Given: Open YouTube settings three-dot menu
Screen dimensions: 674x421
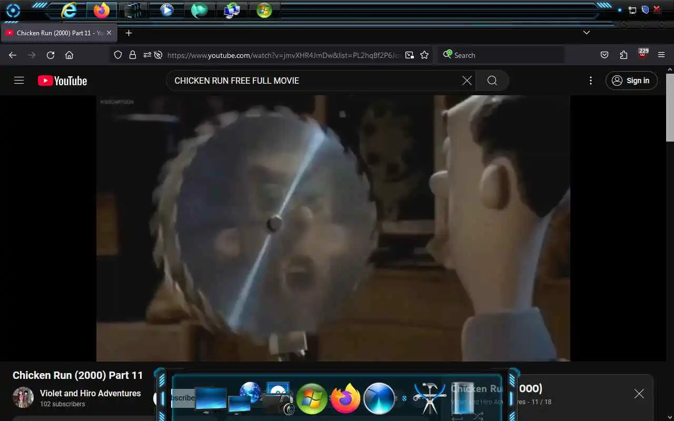Looking at the screenshot, I should pyautogui.click(x=590, y=81).
